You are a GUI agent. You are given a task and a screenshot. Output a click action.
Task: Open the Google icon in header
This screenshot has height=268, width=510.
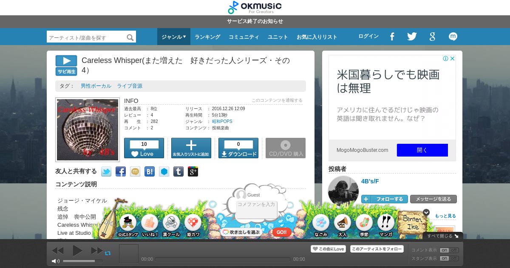tap(432, 37)
